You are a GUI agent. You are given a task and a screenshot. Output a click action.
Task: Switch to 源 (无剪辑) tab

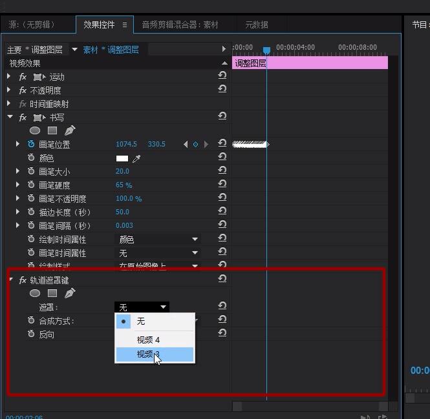pyautogui.click(x=32, y=25)
